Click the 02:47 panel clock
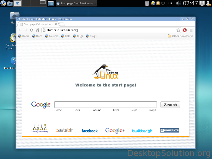The width and height of the screenshot is (212, 159). (x=190, y=3)
